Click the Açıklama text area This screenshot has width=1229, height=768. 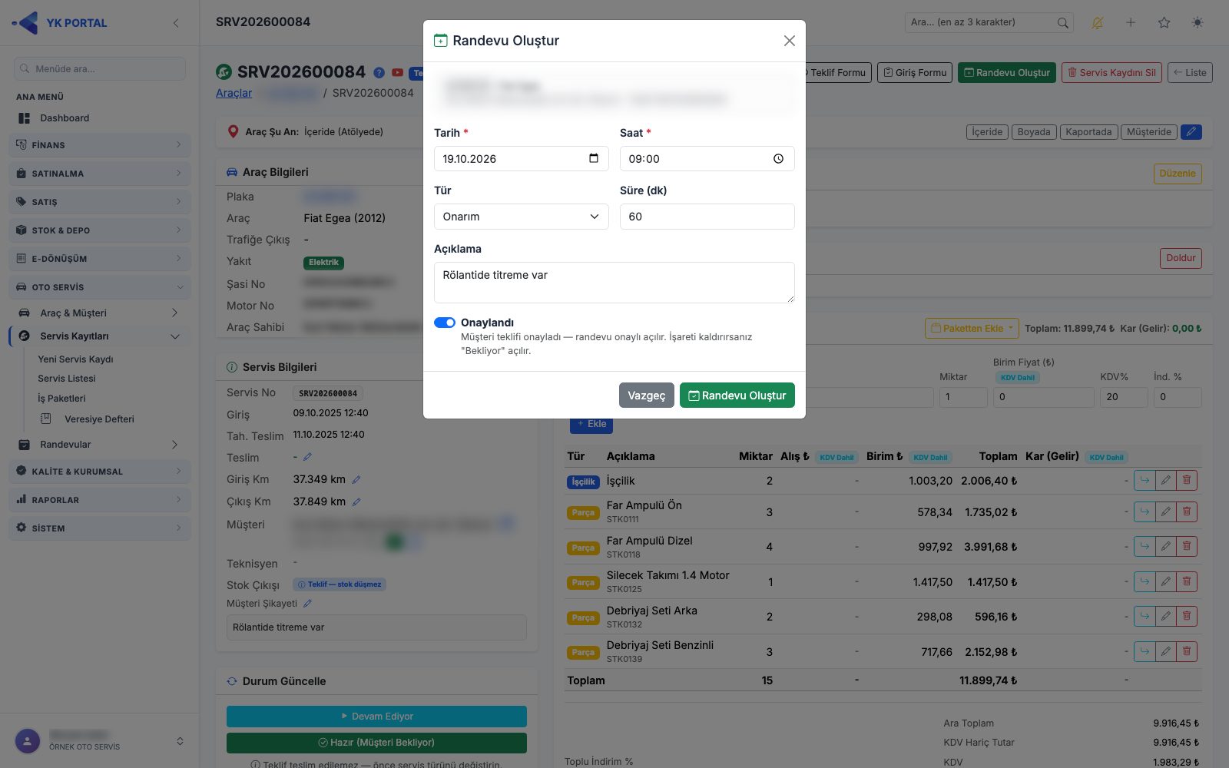point(614,282)
